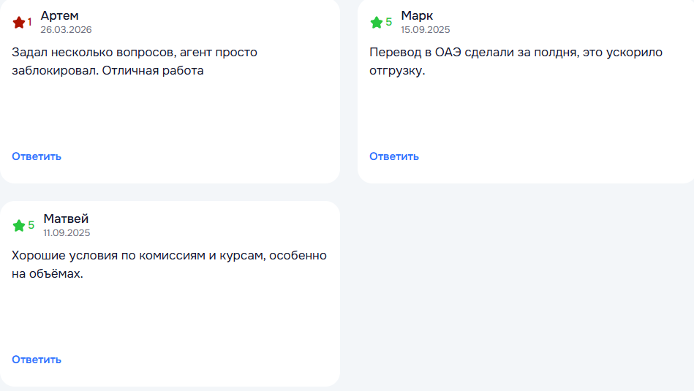The height and width of the screenshot is (391, 694).
Task: Click review text about комиссиям и курсам
Action: [169, 265]
